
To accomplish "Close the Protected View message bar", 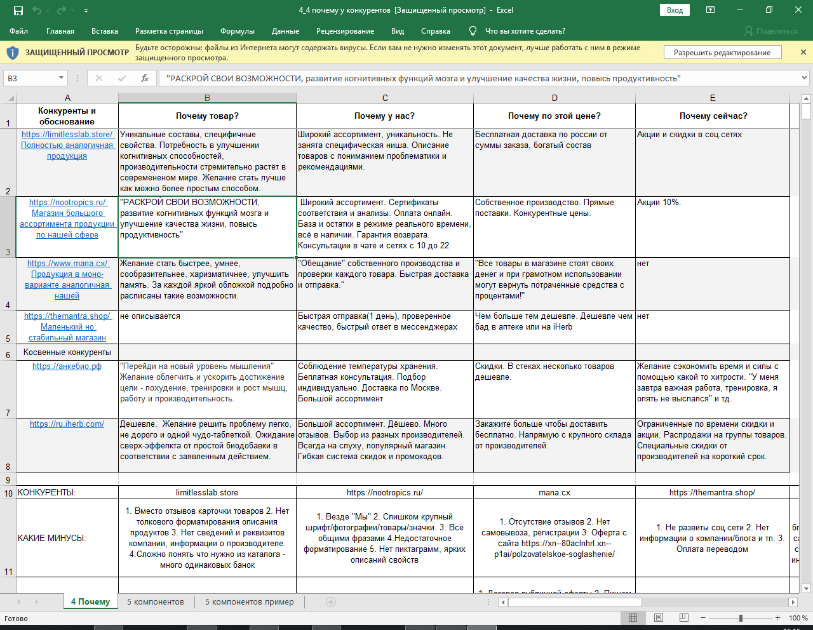I will (803, 52).
